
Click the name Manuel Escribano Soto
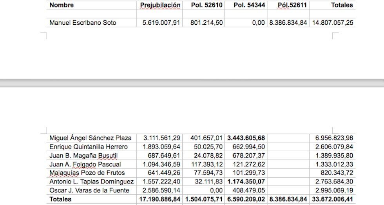[83, 23]
